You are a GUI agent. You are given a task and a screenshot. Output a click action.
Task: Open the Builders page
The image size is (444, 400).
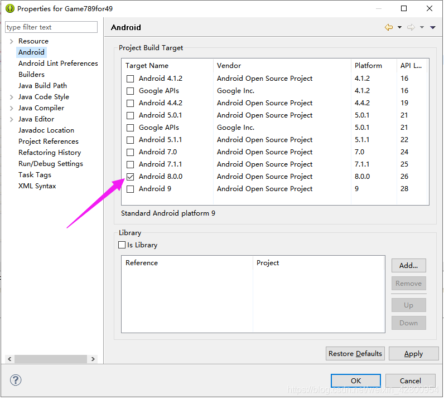[x=31, y=75]
